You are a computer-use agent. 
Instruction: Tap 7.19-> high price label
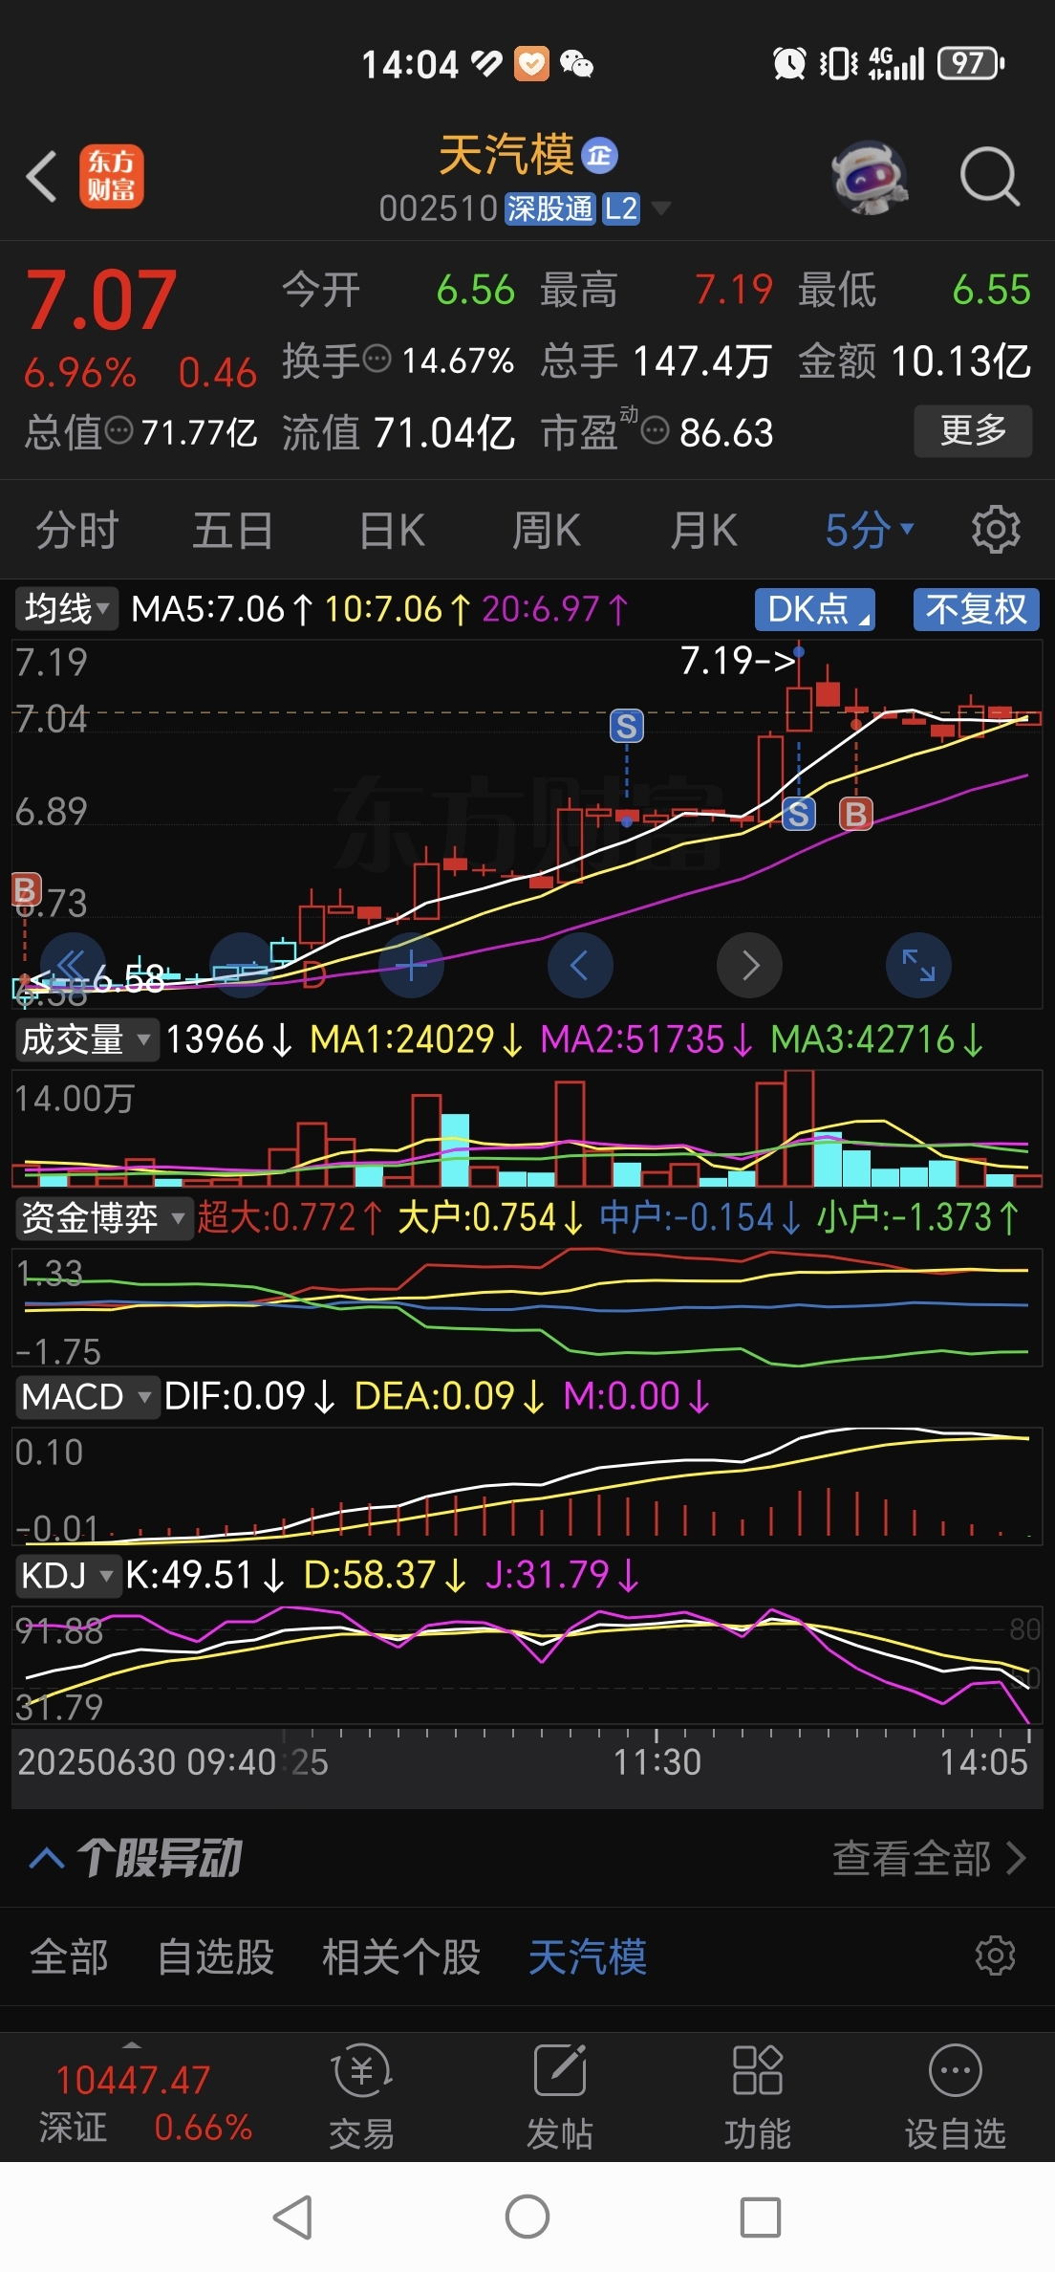click(739, 660)
